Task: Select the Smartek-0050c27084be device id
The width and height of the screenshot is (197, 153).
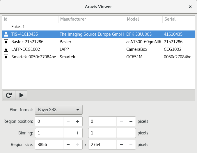Action: (x=34, y=57)
